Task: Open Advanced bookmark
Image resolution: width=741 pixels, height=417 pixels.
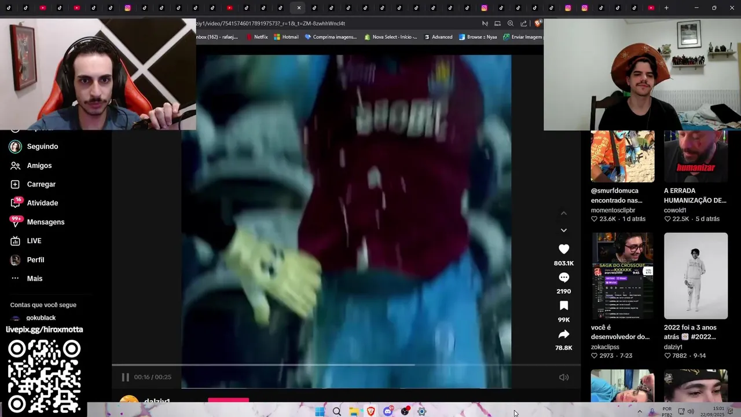Action: (x=438, y=37)
